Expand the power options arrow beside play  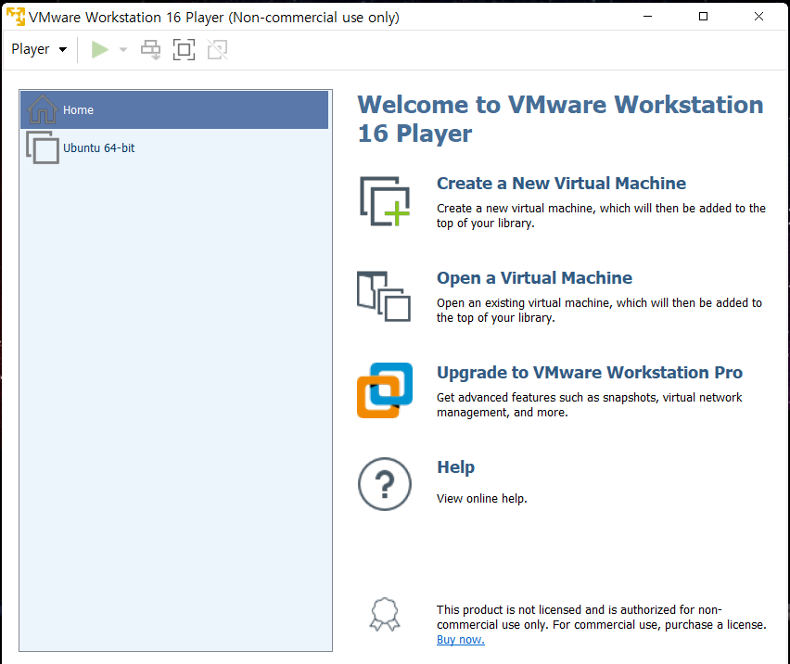click(x=123, y=49)
